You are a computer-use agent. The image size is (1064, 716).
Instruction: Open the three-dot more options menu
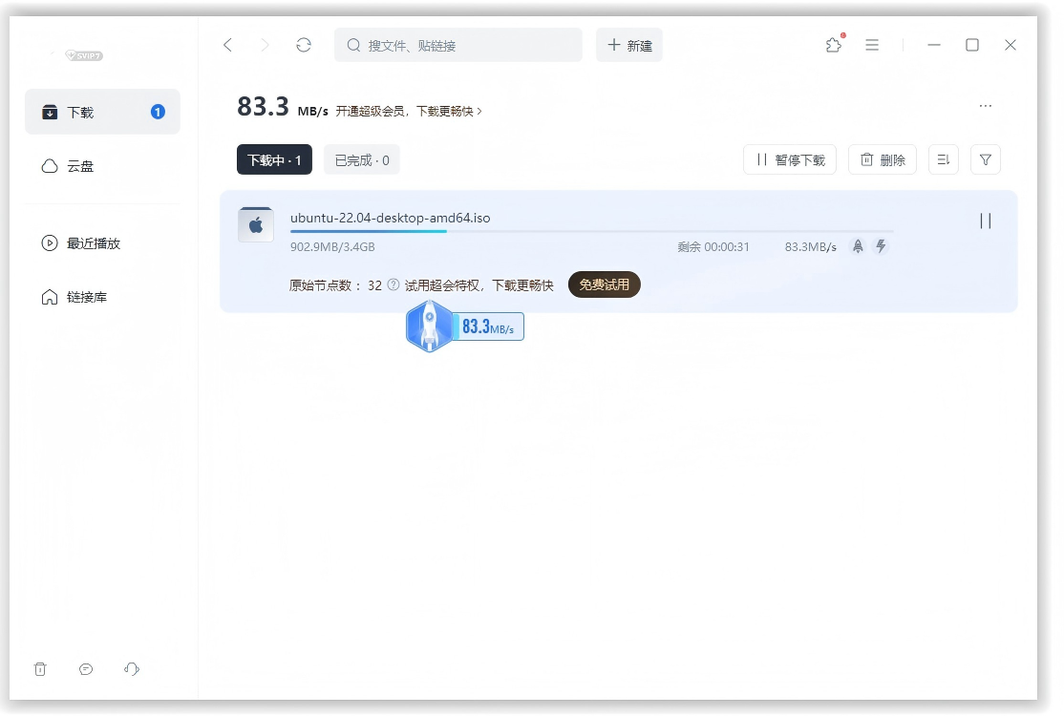pyautogui.click(x=986, y=106)
